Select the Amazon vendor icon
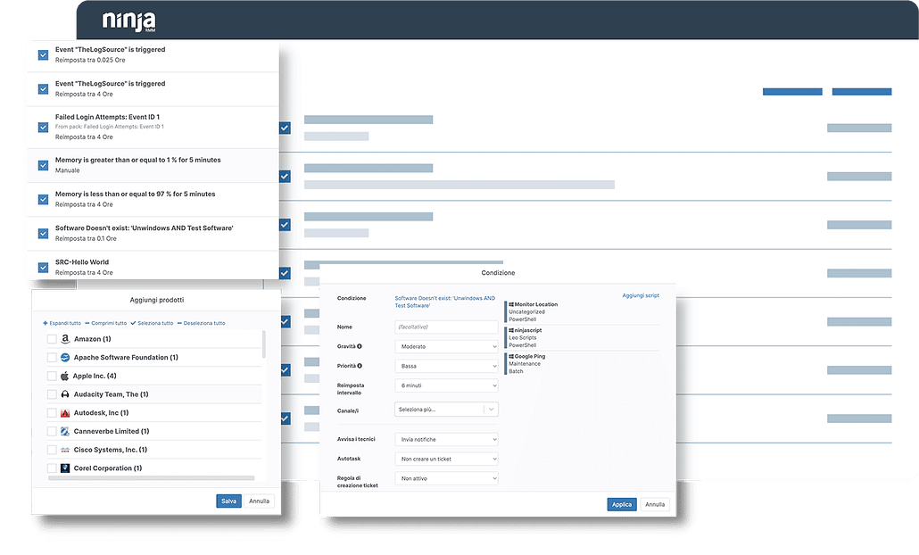Viewport: 919px width, 555px height. tap(63, 339)
